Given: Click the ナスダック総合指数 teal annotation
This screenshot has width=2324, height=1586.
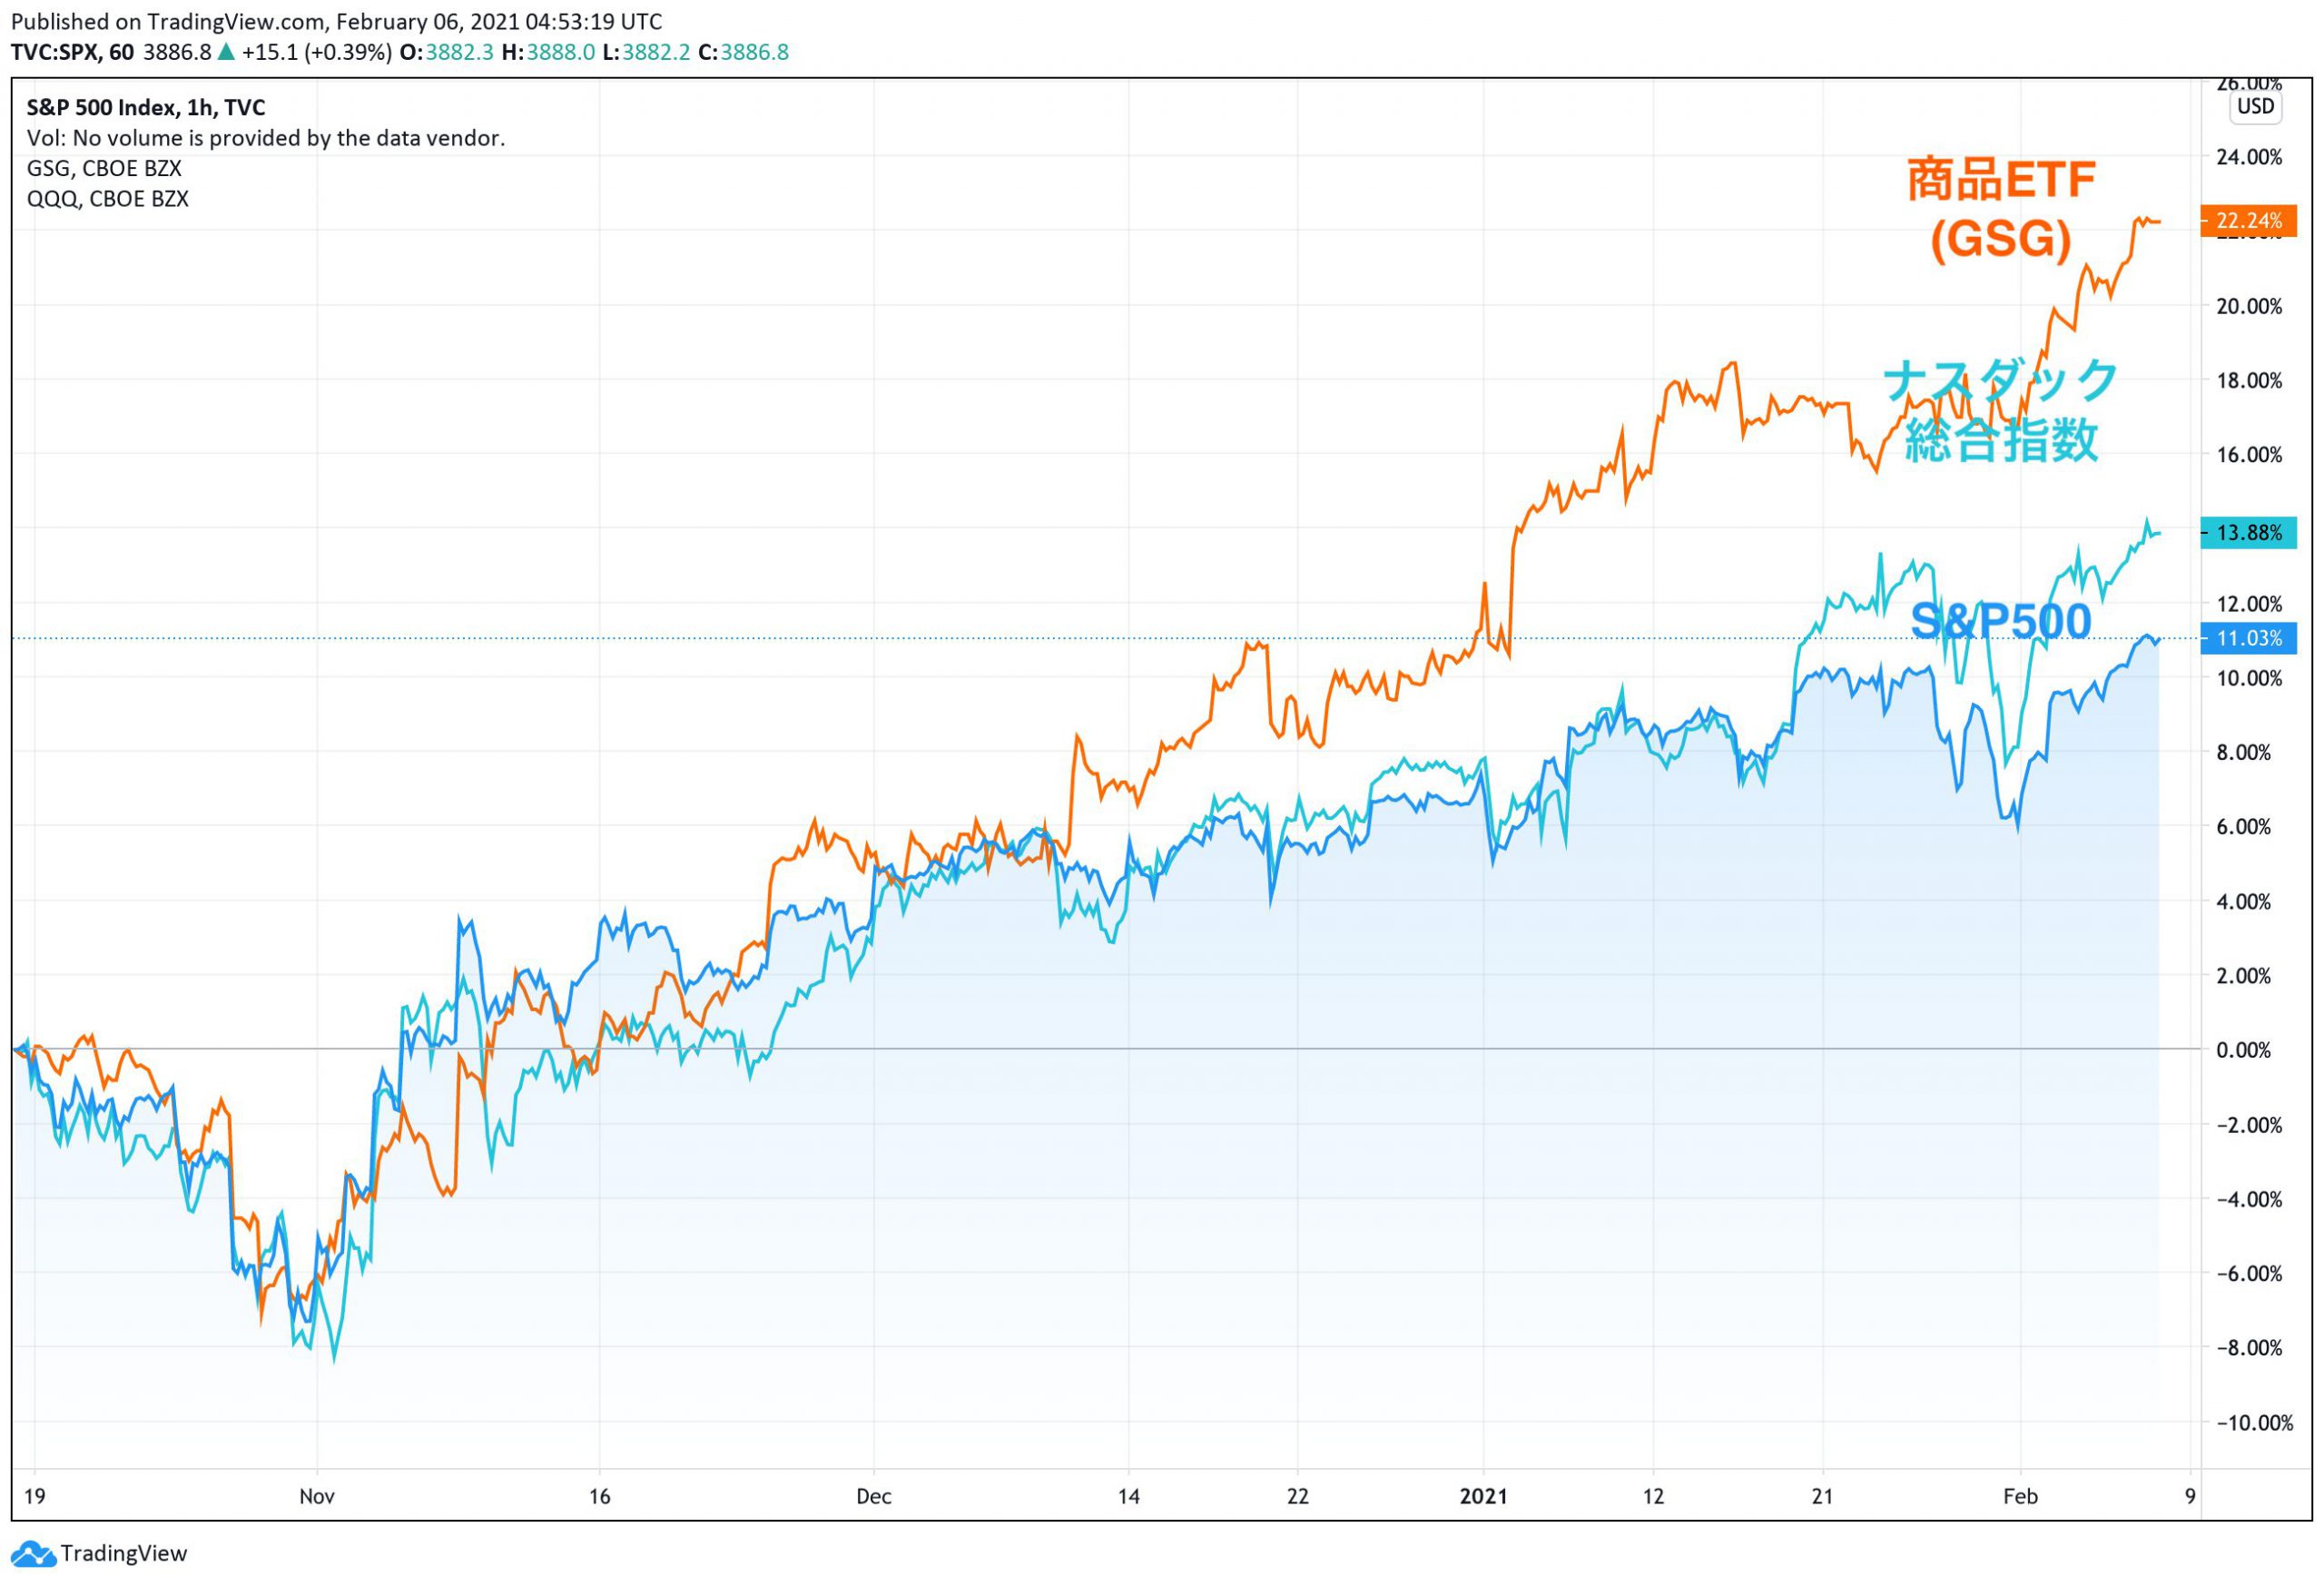Looking at the screenshot, I should [x=2000, y=411].
